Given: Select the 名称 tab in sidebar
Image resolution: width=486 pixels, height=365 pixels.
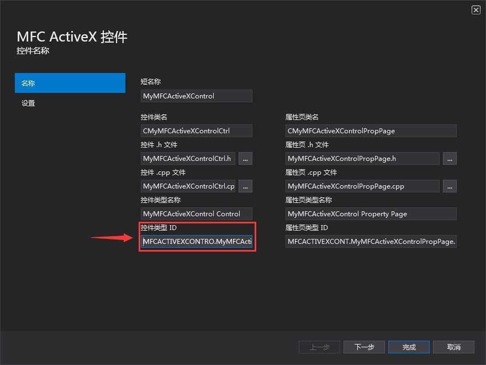Looking at the screenshot, I should click(70, 83).
